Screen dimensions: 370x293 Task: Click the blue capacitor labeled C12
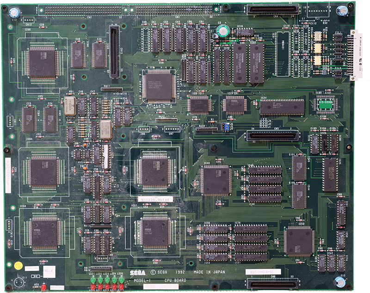(14, 12)
